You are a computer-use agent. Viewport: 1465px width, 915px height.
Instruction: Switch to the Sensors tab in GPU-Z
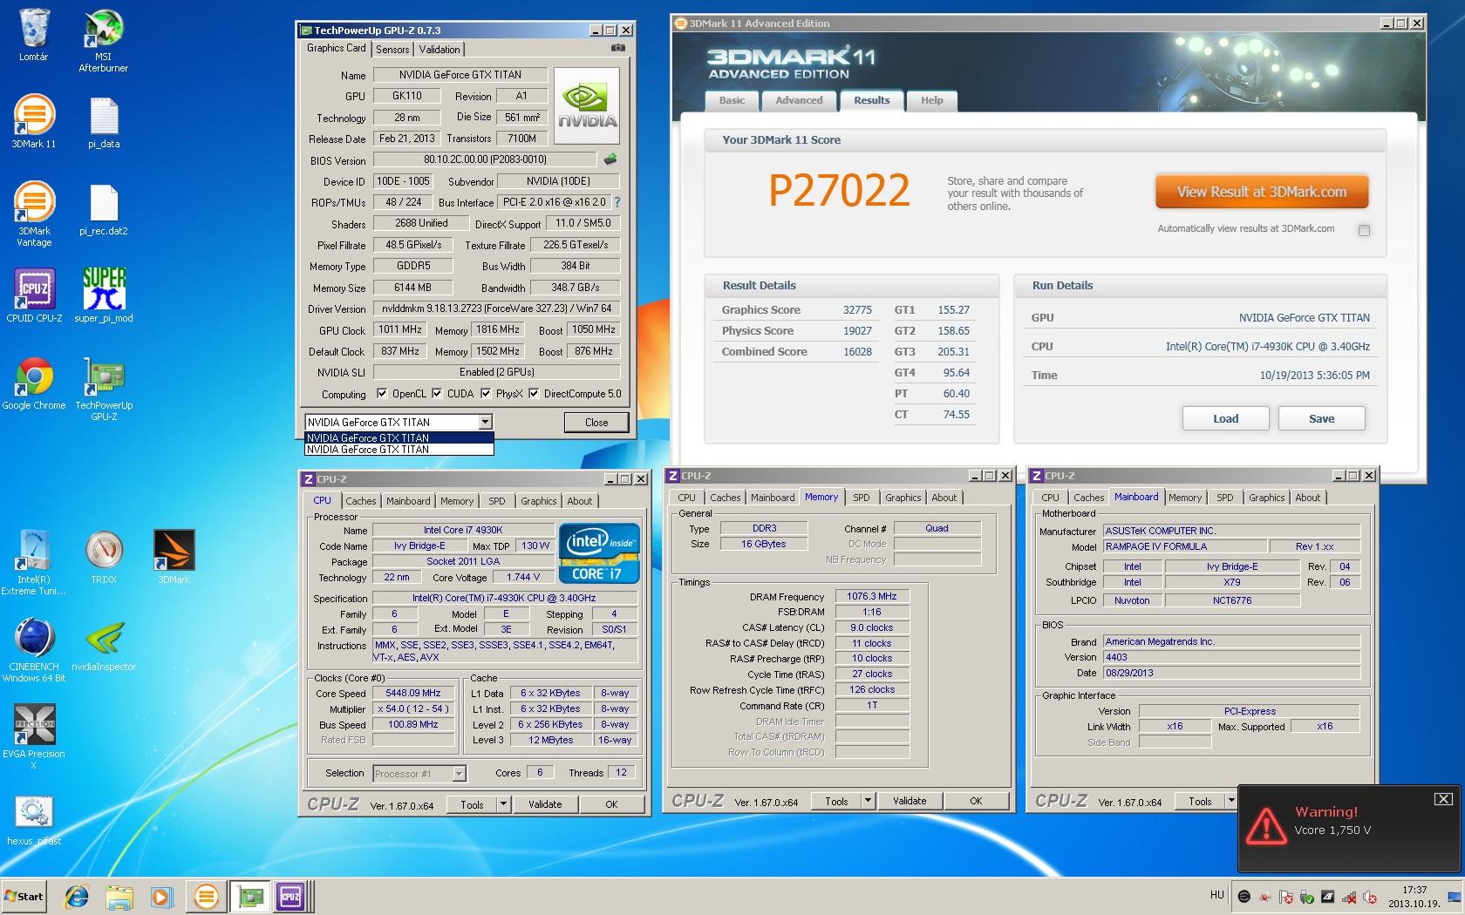(x=392, y=50)
